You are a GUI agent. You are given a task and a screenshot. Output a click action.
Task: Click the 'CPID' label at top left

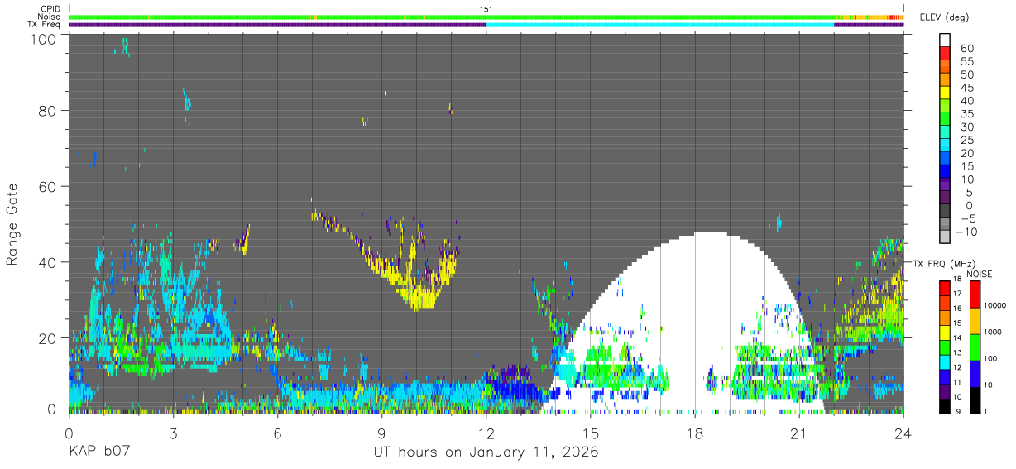tap(50, 9)
